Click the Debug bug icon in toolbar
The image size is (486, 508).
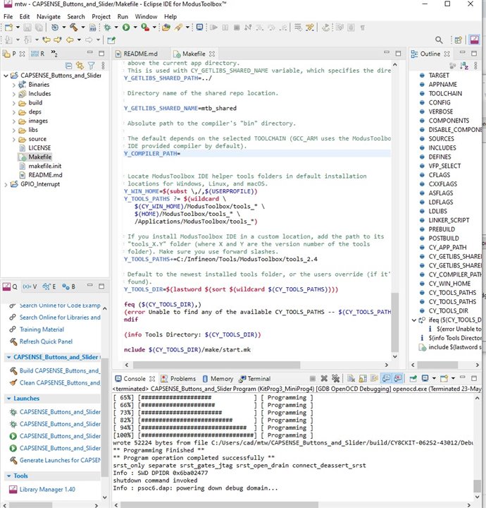[x=108, y=28]
